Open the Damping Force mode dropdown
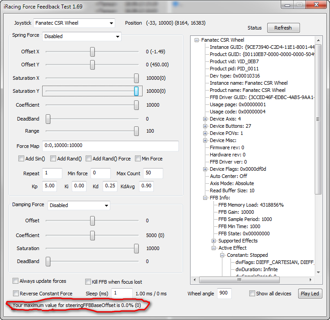Viewport: 330px width, 320px height. (x=78, y=205)
